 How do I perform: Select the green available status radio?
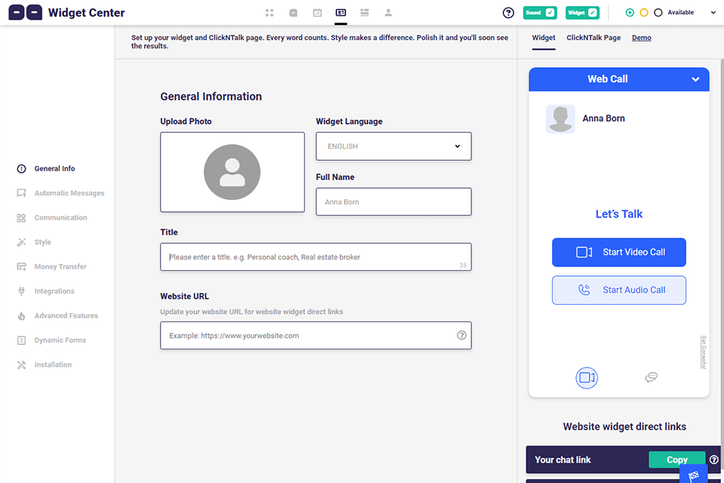[x=630, y=13]
